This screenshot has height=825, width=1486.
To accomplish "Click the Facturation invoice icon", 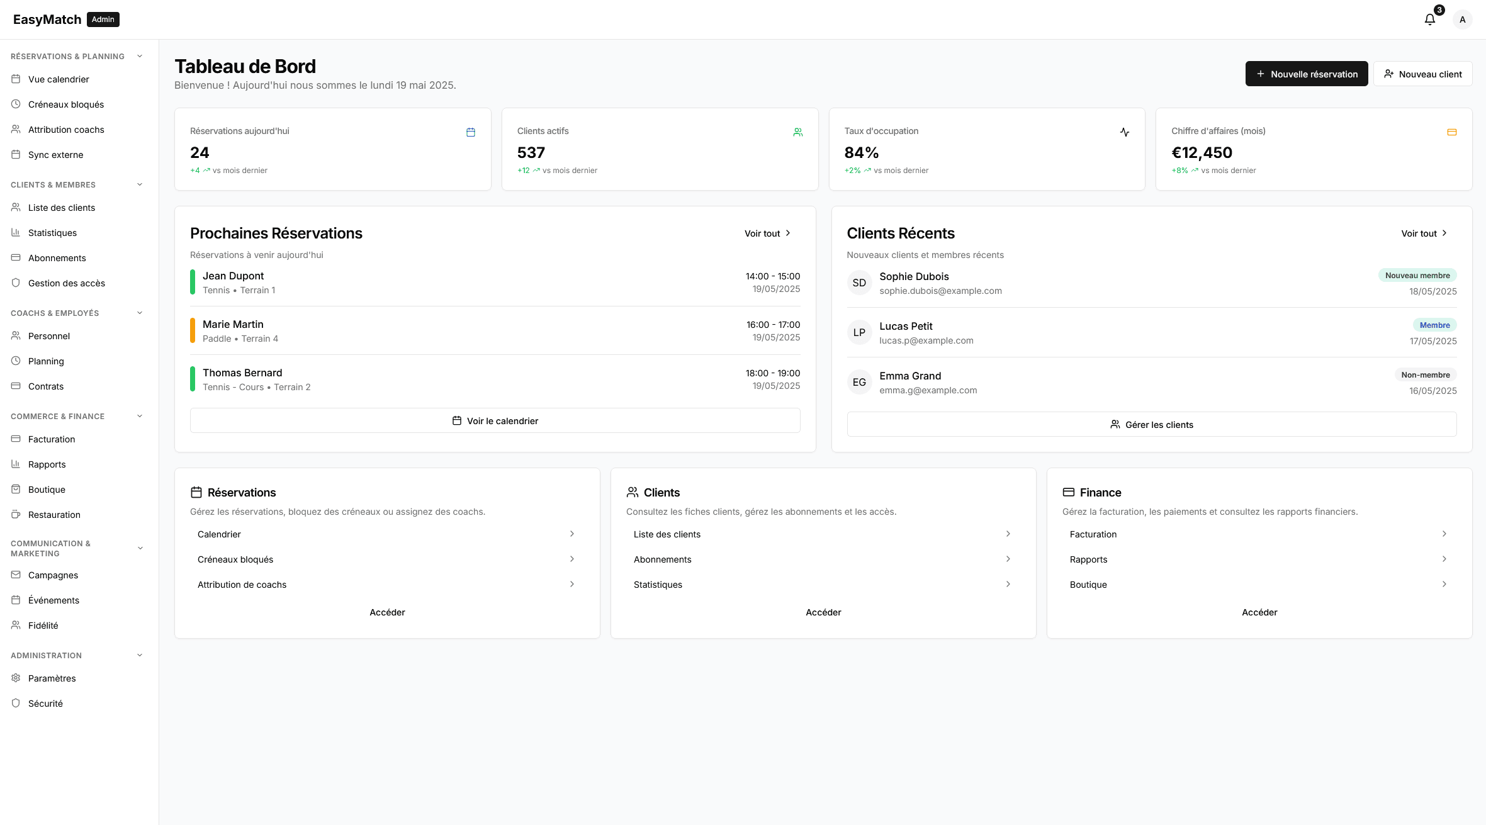I will point(16,439).
